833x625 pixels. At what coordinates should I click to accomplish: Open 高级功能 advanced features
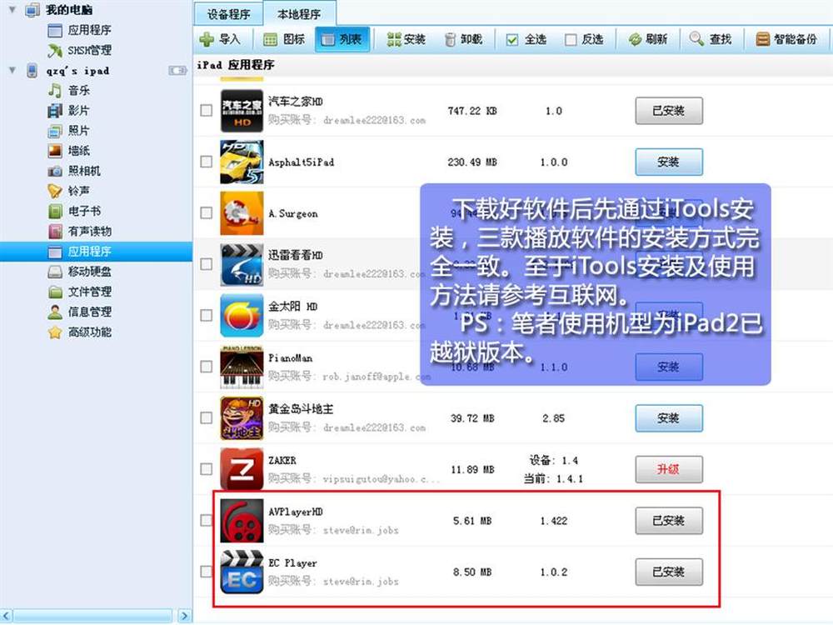pos(80,332)
